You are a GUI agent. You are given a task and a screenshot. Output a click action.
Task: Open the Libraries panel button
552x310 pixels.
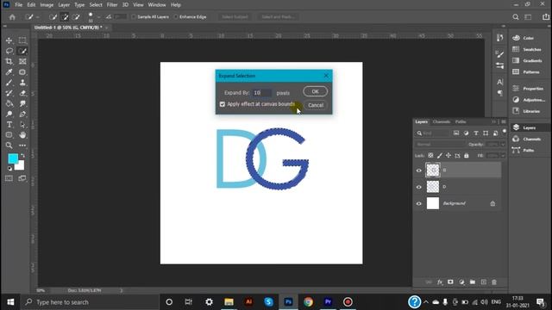tap(527, 111)
